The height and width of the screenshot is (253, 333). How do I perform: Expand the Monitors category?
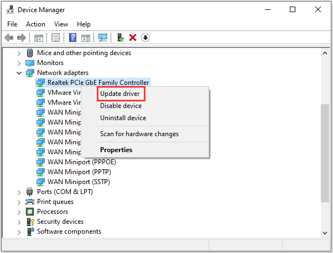19,63
